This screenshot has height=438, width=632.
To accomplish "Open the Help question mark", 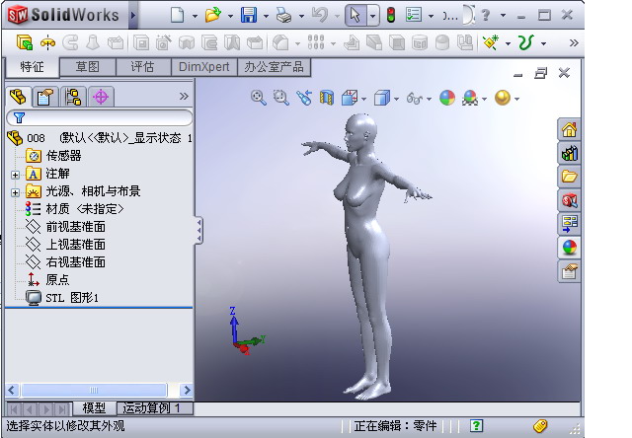I will (486, 15).
